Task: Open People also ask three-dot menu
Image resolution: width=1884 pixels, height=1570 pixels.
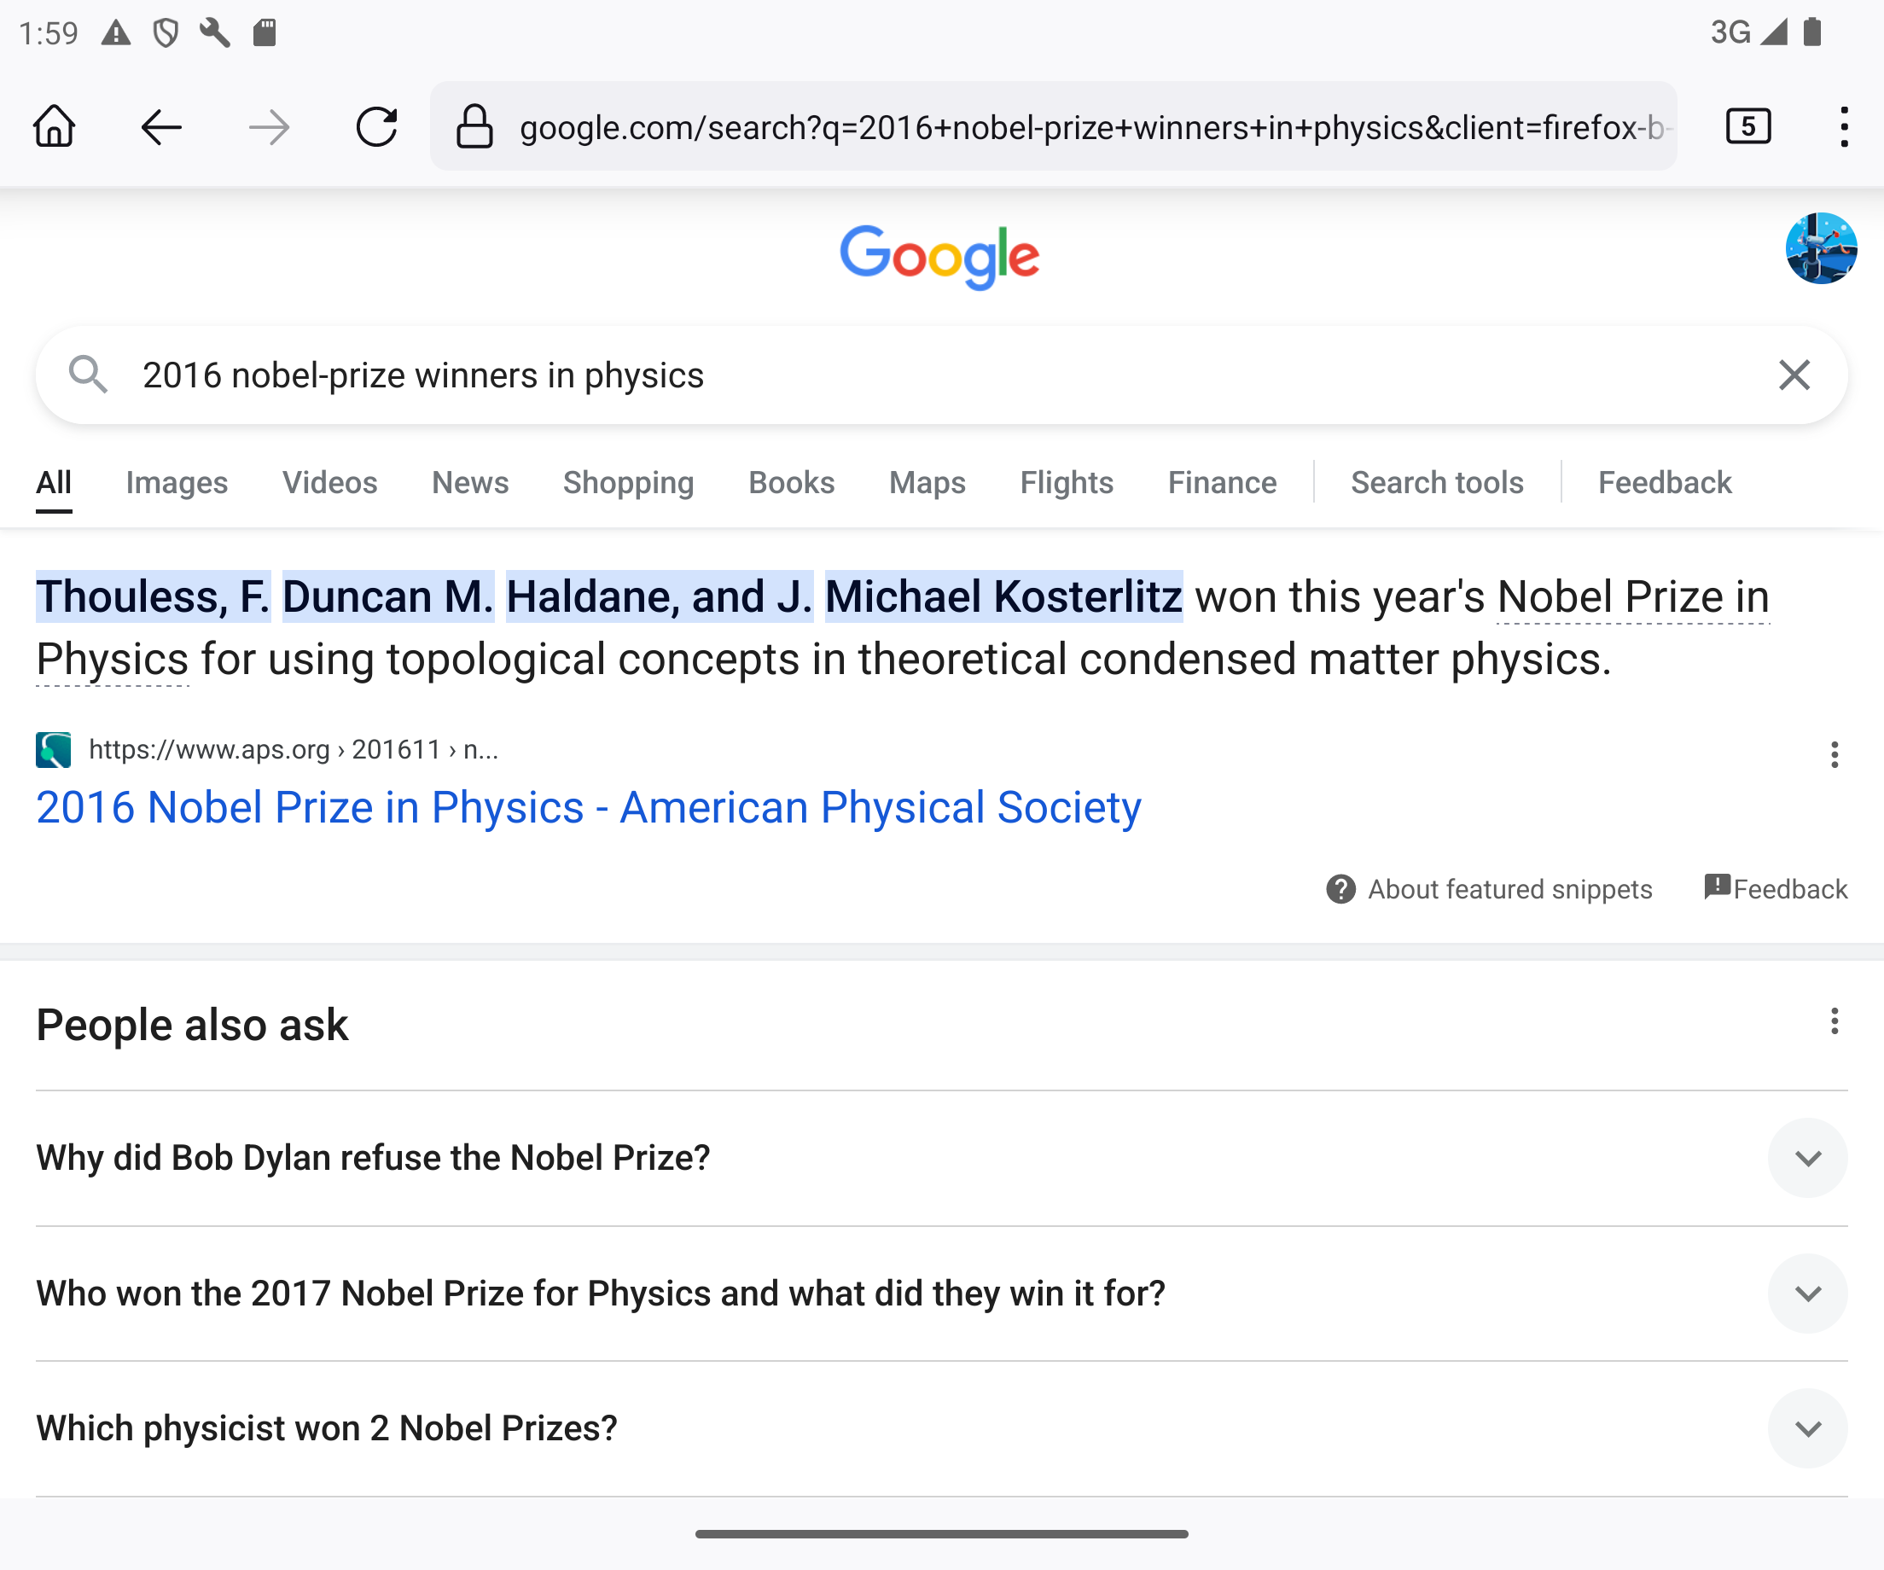Action: (1835, 1021)
